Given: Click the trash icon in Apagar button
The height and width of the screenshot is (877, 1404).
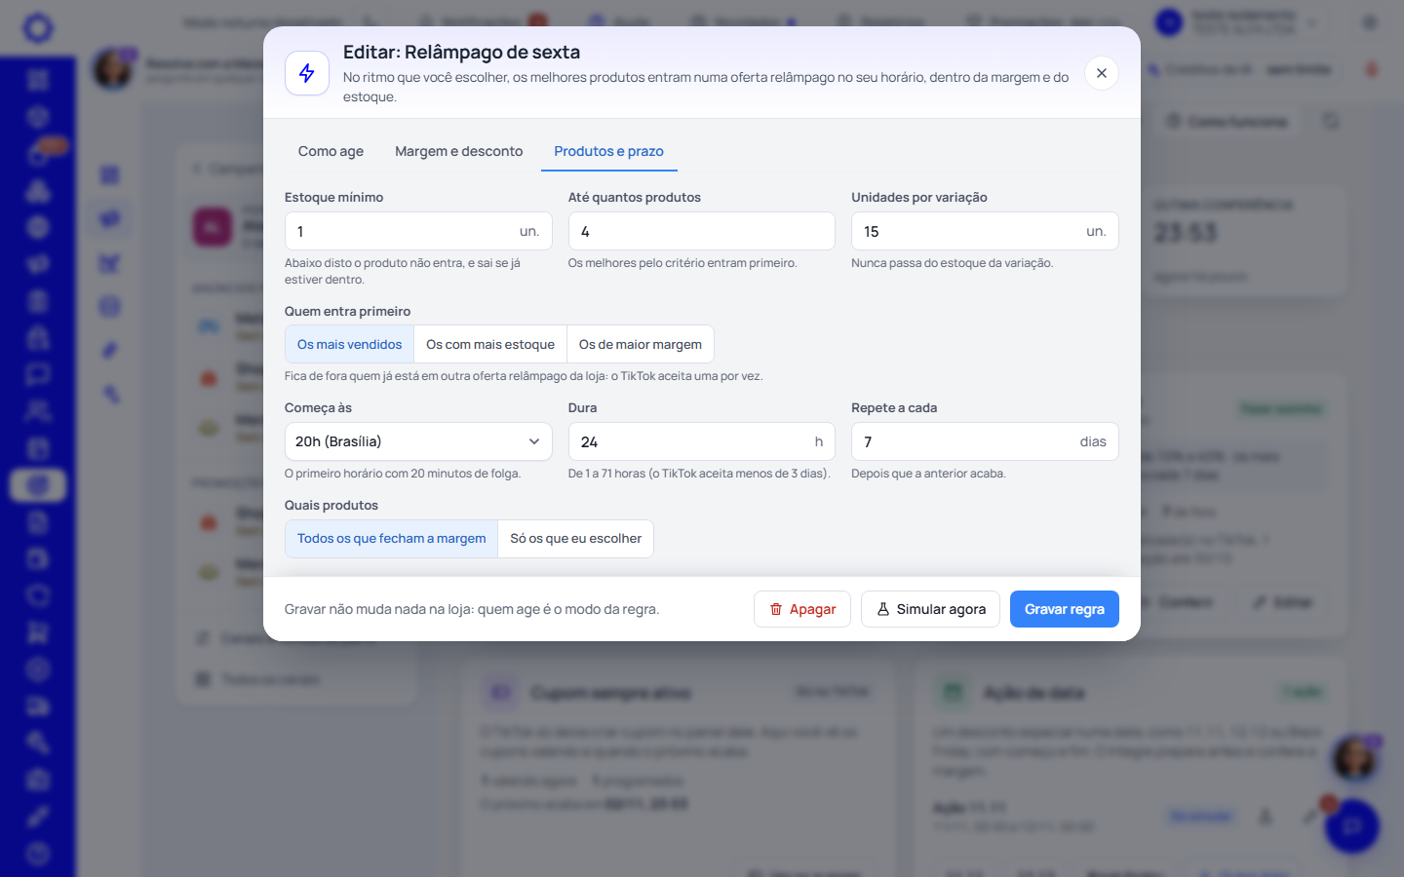Looking at the screenshot, I should click(x=776, y=609).
